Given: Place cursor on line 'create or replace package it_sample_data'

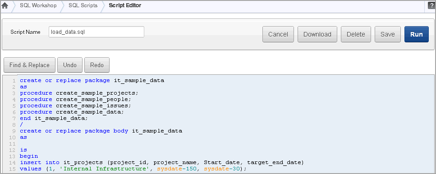Looking at the screenshot, I should coord(92,81).
